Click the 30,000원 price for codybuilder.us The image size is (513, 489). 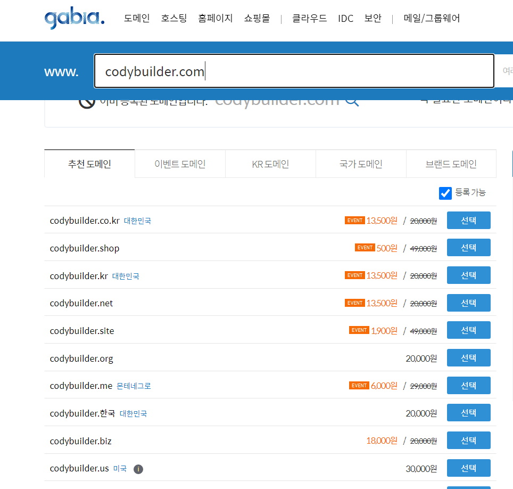[x=421, y=469]
